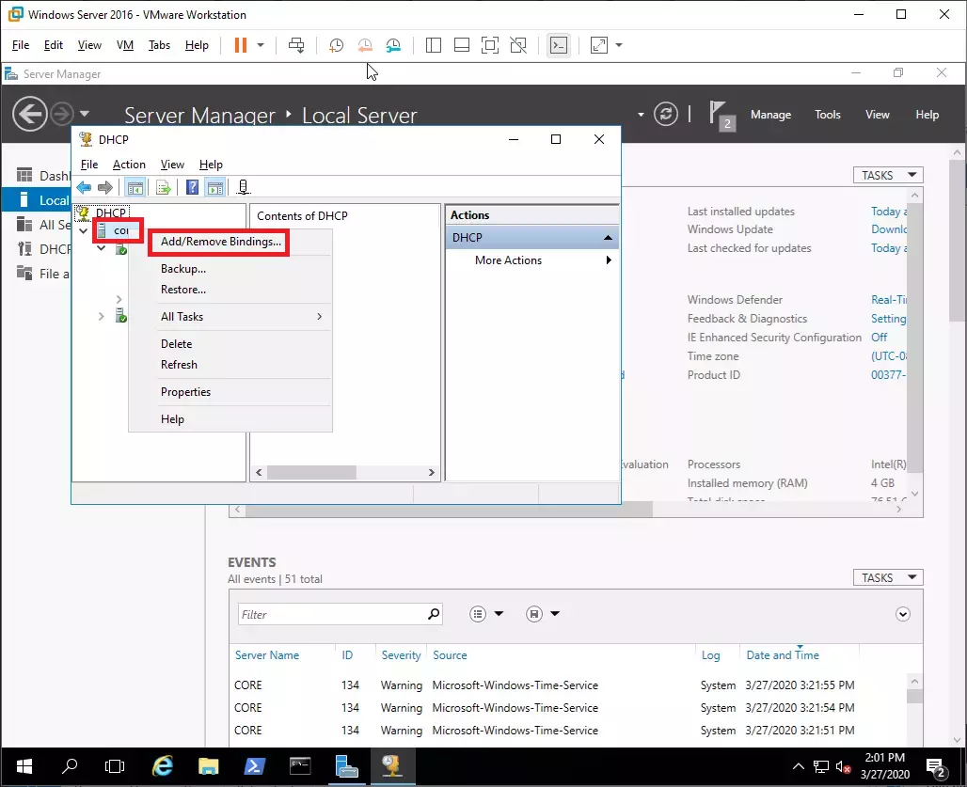This screenshot has width=967, height=787.
Task: Click Send Ctrl+Alt+Del icon in VMware toolbar
Action: [296, 45]
